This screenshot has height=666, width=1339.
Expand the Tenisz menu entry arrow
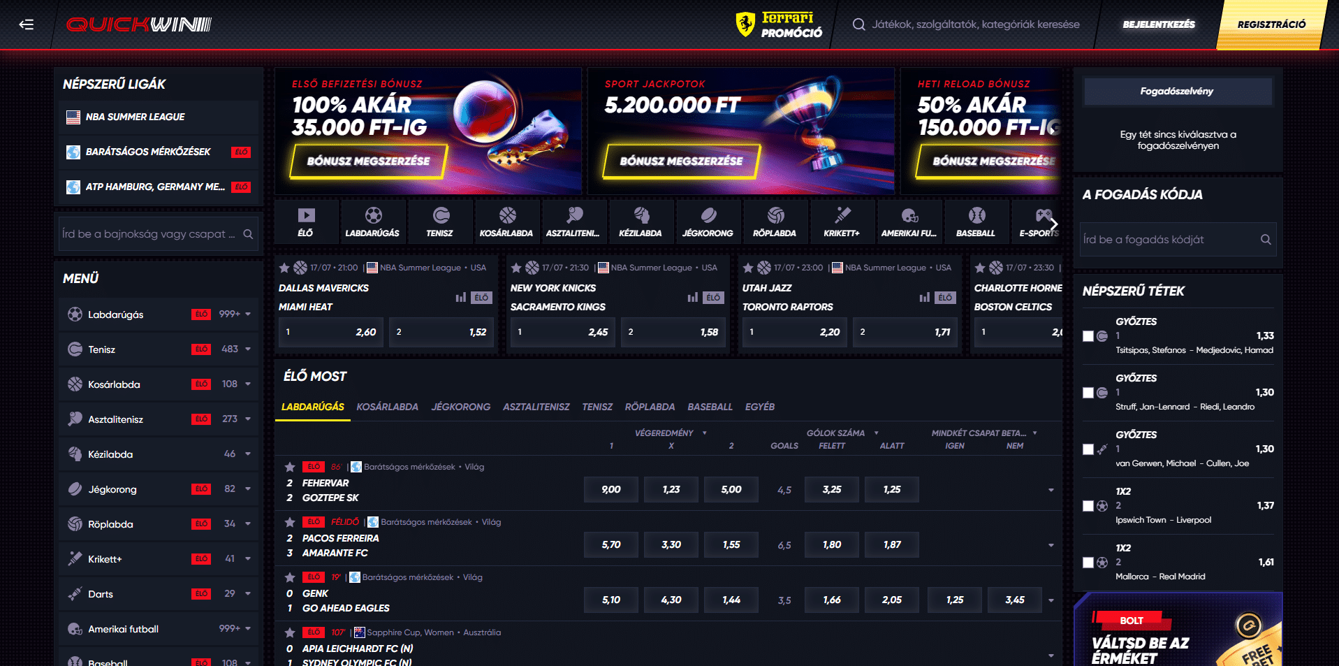pos(248,349)
